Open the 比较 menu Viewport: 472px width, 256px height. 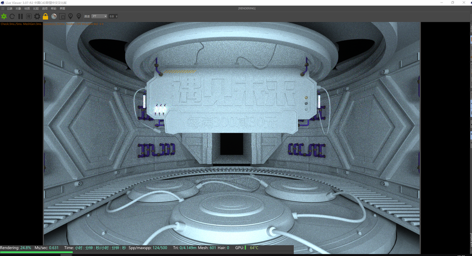(x=36, y=9)
